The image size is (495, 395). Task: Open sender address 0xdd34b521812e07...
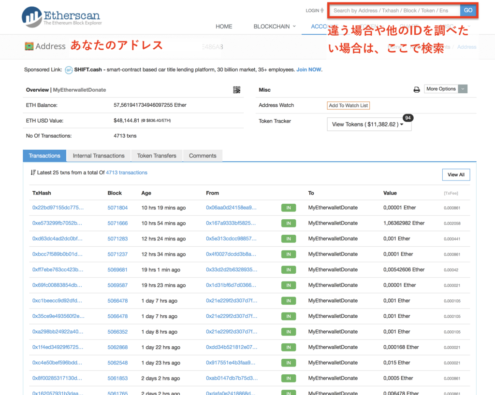tap(232, 347)
